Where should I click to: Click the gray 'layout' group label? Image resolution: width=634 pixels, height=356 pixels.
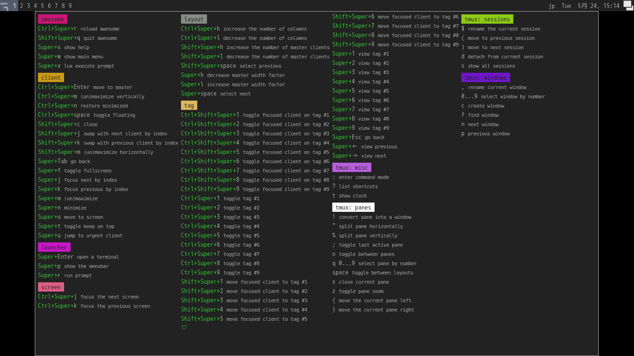click(194, 19)
